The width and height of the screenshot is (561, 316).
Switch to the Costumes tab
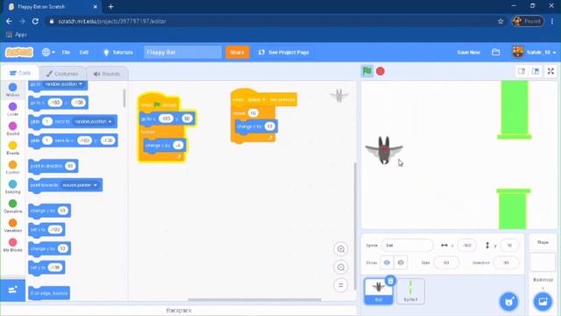[x=62, y=74]
